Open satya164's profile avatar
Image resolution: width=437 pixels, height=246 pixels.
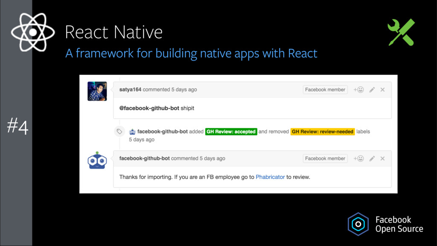click(97, 91)
